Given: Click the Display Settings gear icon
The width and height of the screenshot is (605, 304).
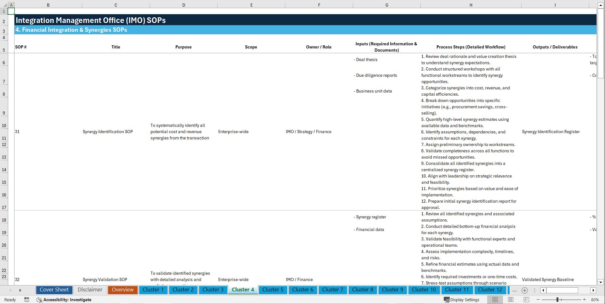Looking at the screenshot, I should 447,300.
